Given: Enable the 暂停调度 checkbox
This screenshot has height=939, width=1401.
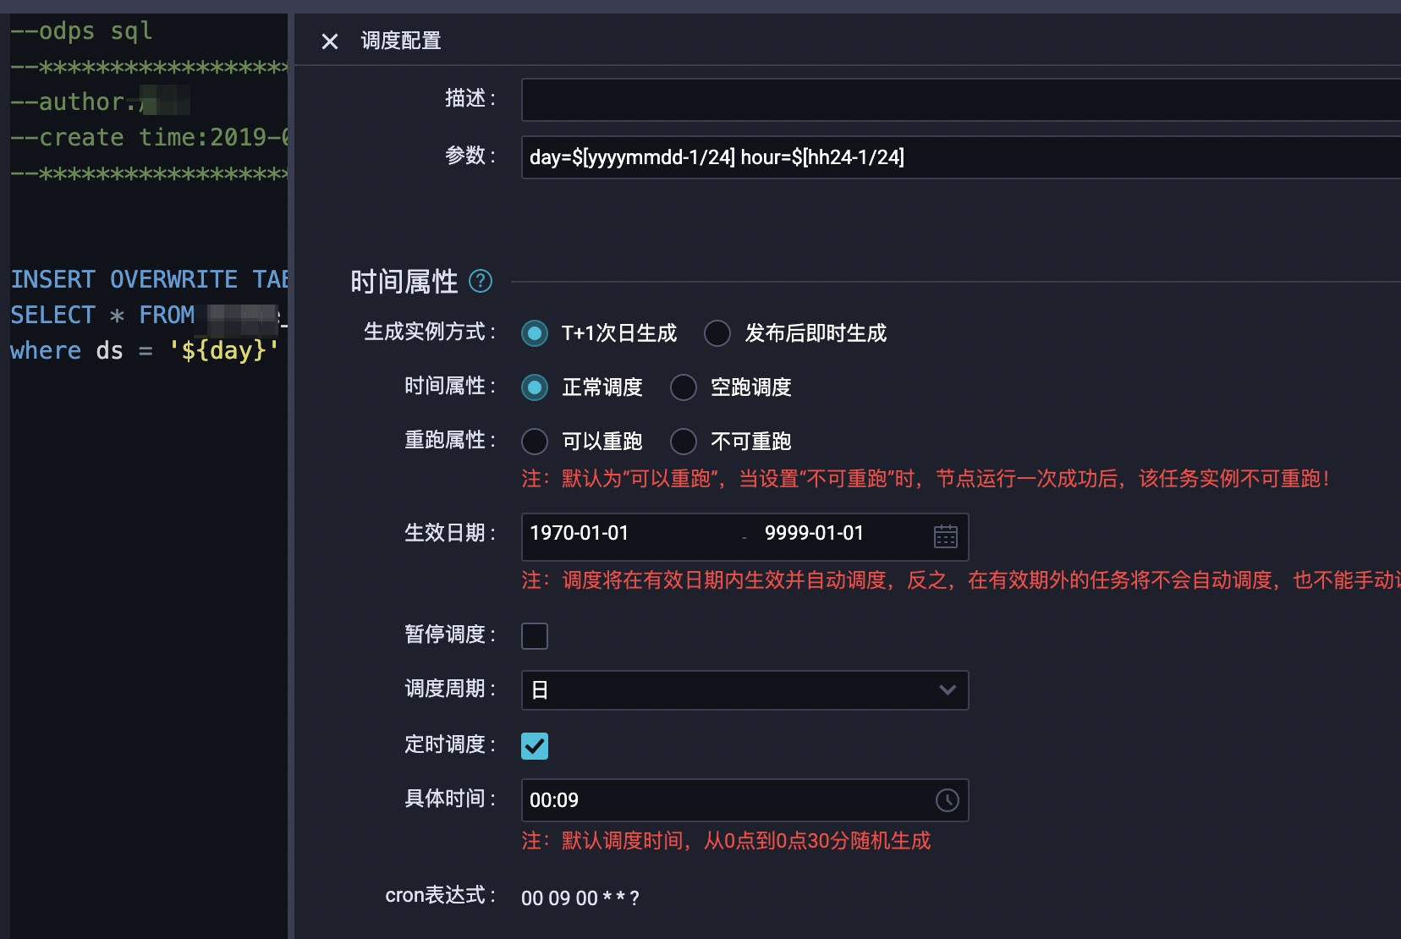Looking at the screenshot, I should (x=535, y=636).
